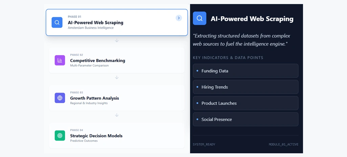Select the Product Launches data point
Image resolution: width=347 pixels, height=157 pixels.
[x=219, y=103]
